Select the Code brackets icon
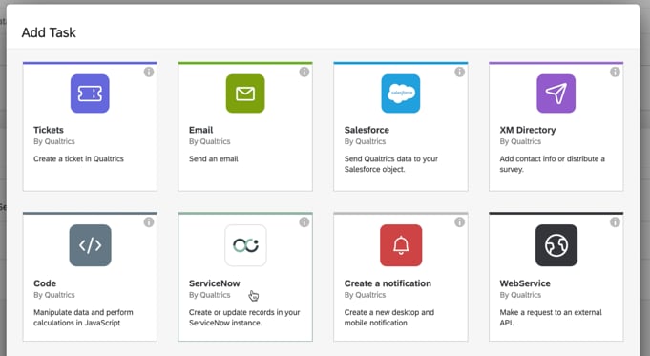This screenshot has height=356, width=650. coord(91,245)
